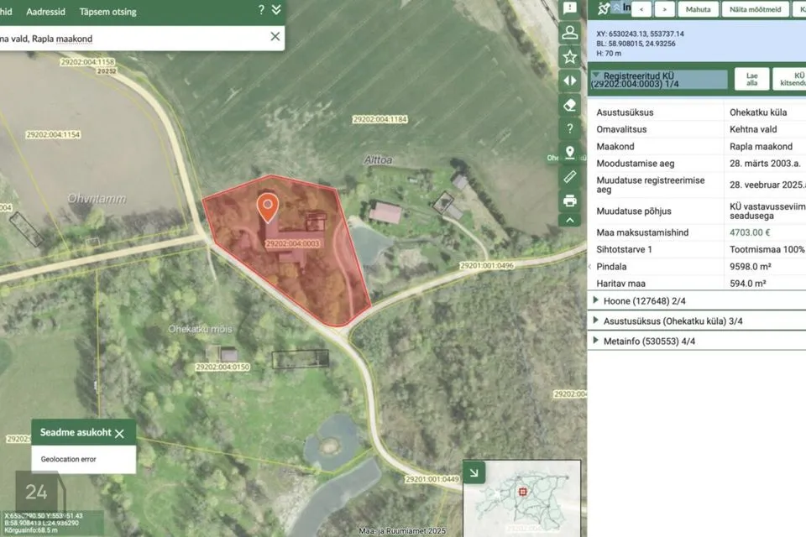
Task: Open the user account icon
Action: coord(570,33)
